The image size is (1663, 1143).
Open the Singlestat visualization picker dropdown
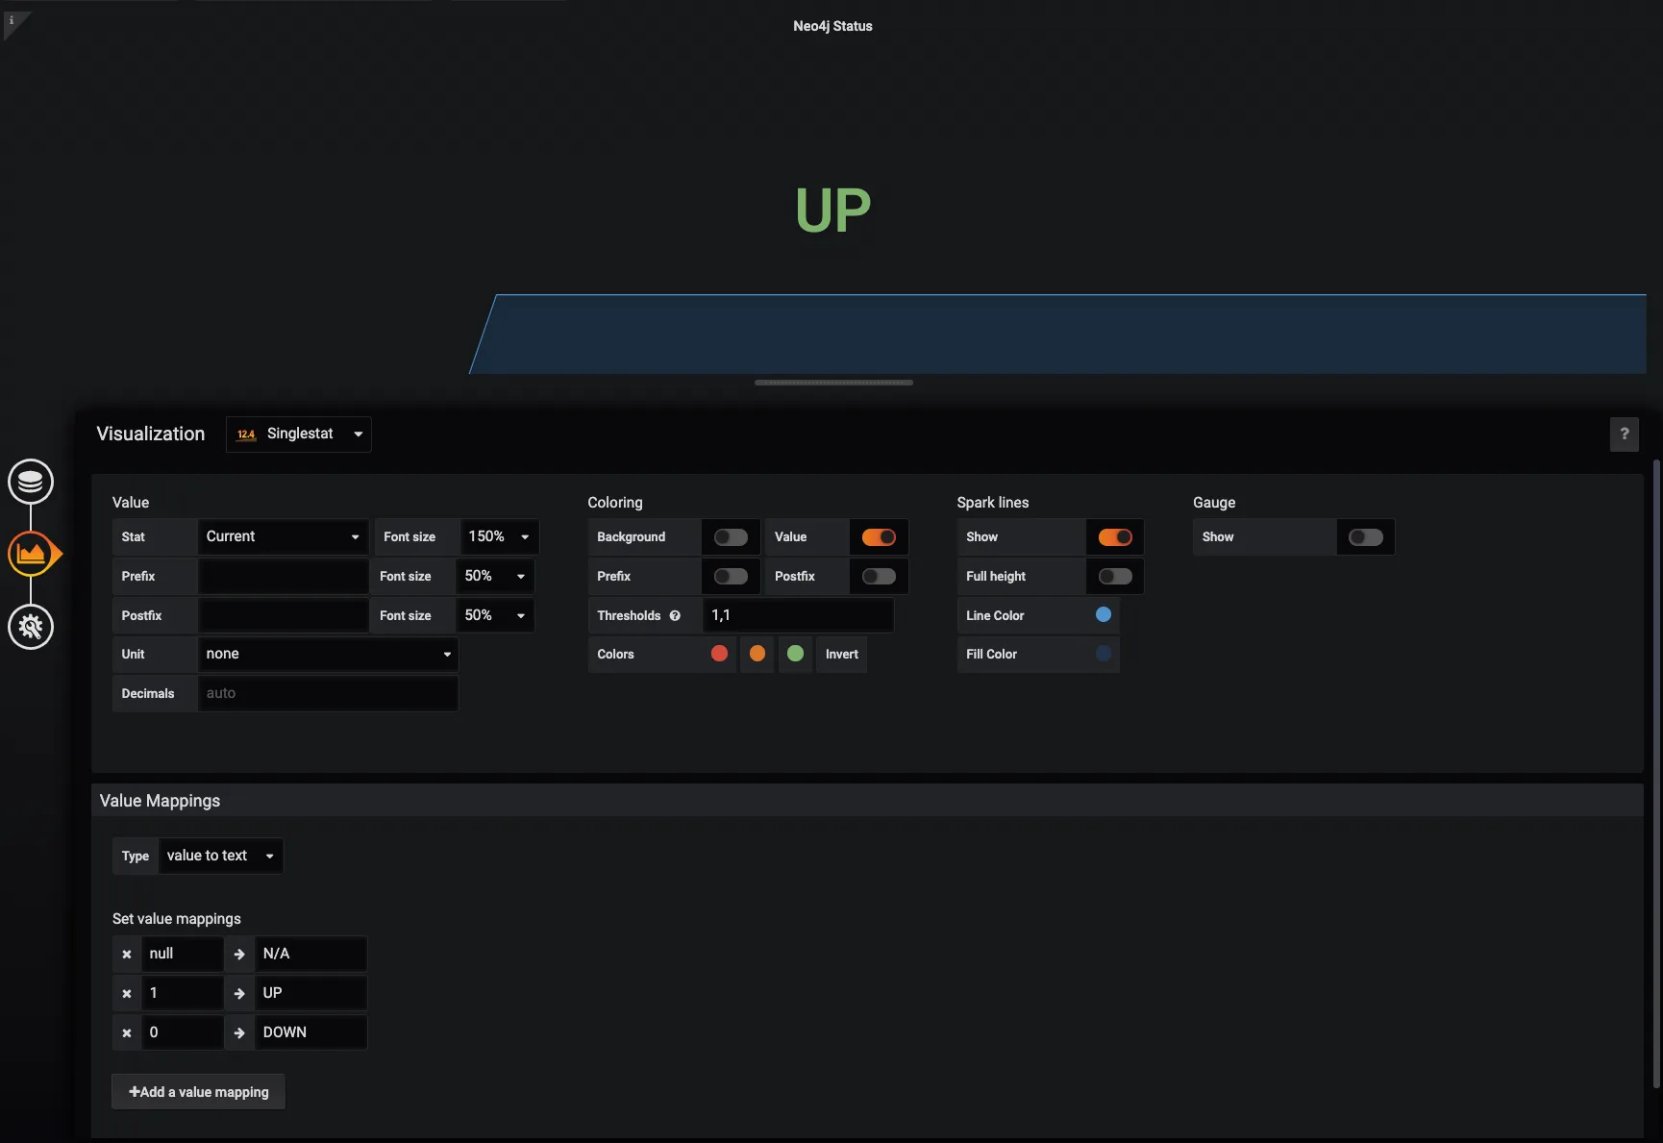(x=299, y=435)
